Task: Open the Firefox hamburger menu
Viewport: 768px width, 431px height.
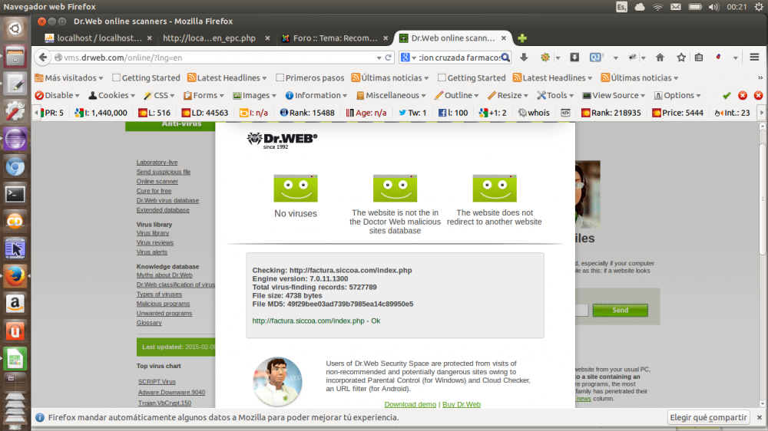Action: [754, 58]
